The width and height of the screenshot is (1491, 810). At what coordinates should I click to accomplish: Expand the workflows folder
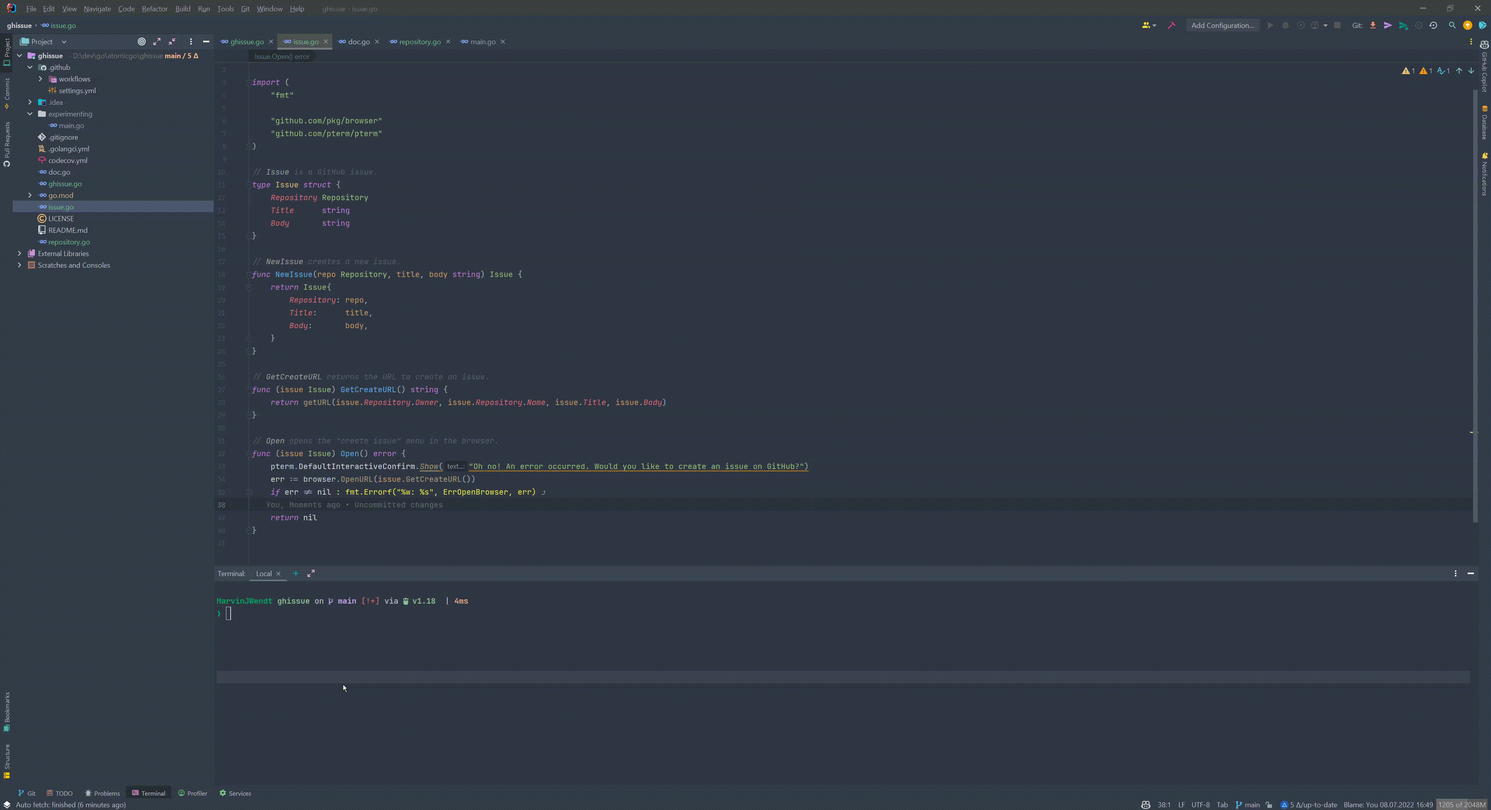40,79
